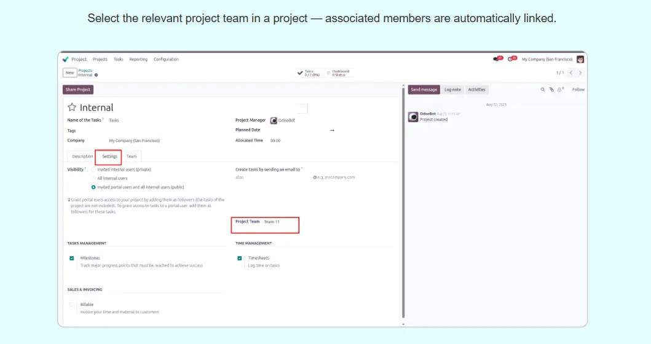
Task: Star the Internal project as favorite
Action: 72,107
